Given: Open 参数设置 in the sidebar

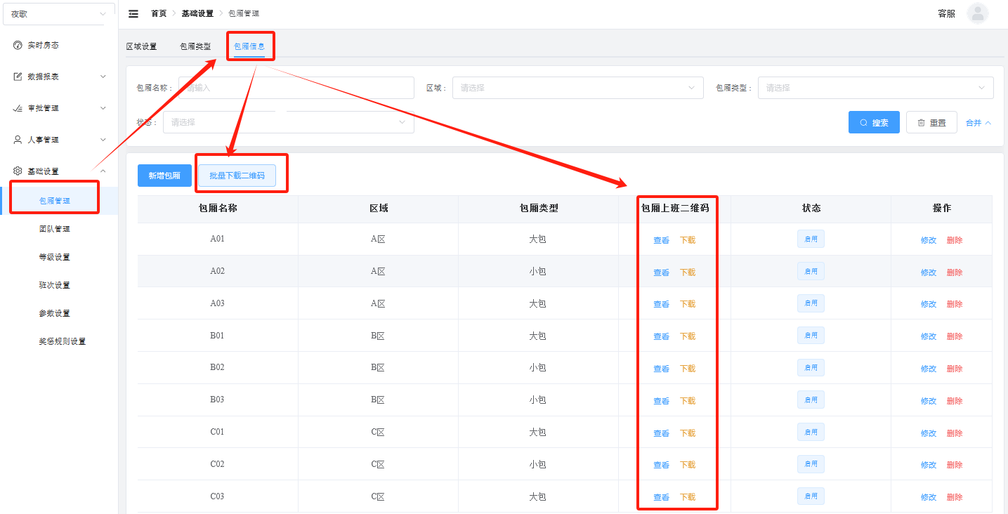Looking at the screenshot, I should (x=59, y=313).
